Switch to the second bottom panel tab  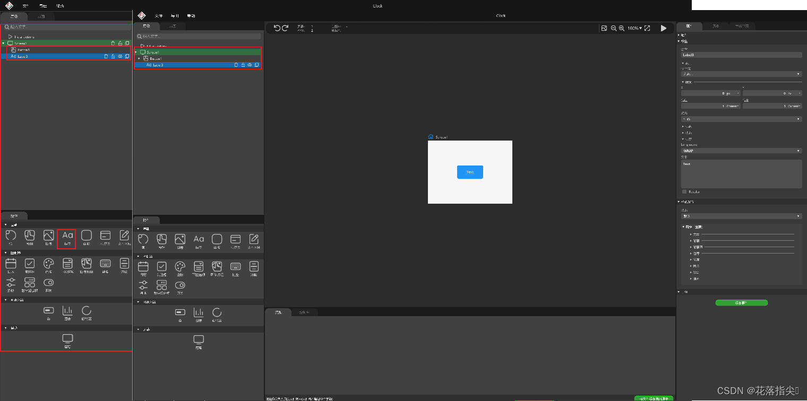304,312
